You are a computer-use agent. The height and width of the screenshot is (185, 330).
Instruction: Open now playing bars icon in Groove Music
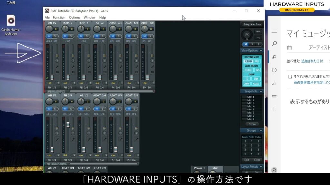pos(274,83)
